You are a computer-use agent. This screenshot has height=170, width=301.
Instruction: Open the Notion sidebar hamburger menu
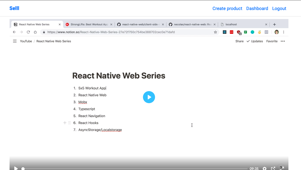[15, 41]
